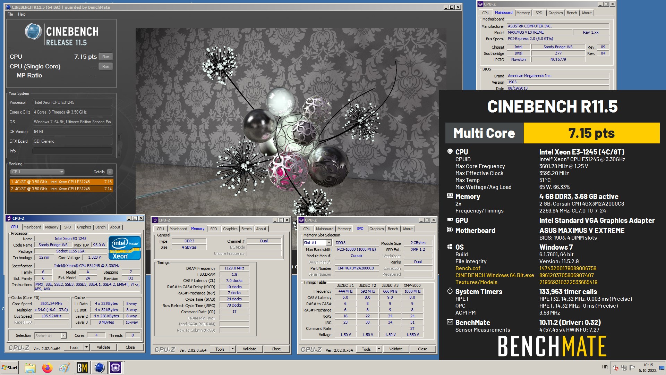Open About tab in CPU-Z SPD window
Screen dimensions: 666x375
[408, 229]
